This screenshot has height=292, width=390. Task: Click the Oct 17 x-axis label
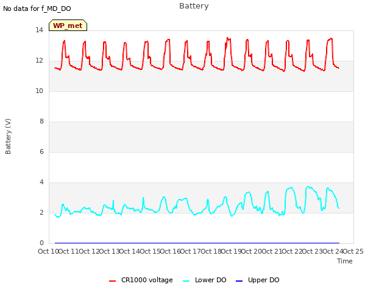tap(190, 251)
